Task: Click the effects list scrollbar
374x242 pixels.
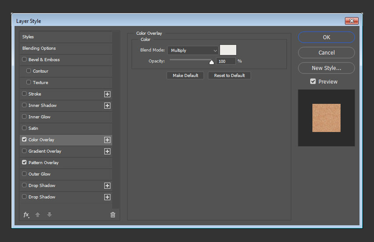Action: (x=116, y=120)
